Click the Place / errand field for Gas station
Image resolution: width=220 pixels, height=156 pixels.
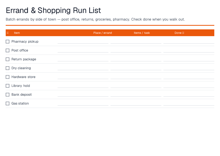(83, 104)
